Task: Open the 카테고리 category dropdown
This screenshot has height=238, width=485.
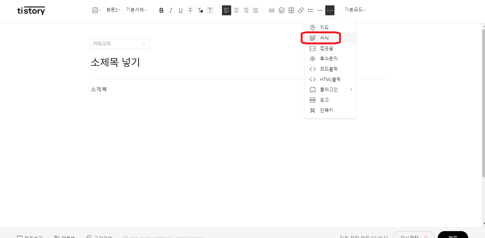Action: click(120, 44)
